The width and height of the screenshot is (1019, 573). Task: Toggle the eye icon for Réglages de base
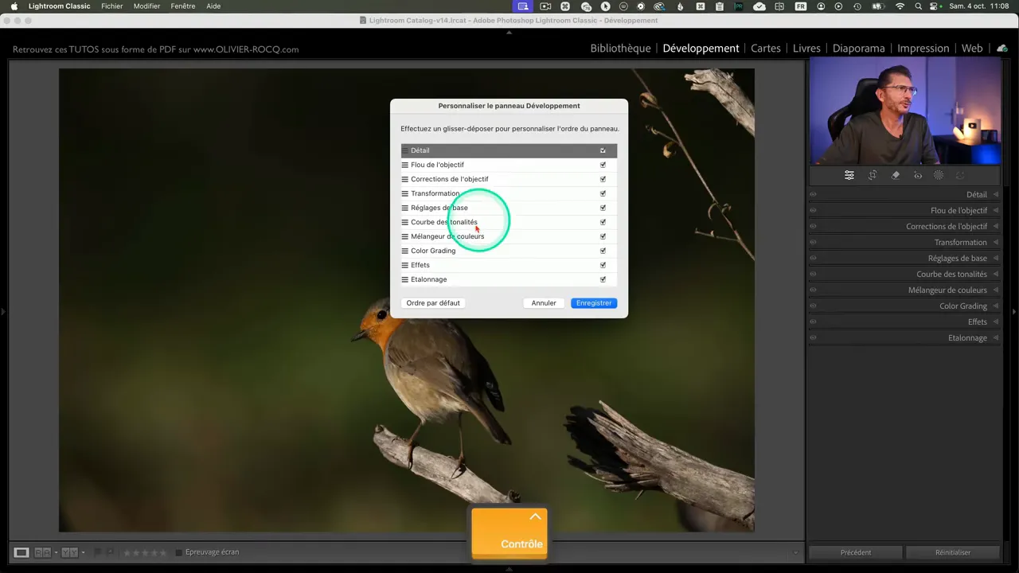tap(813, 258)
